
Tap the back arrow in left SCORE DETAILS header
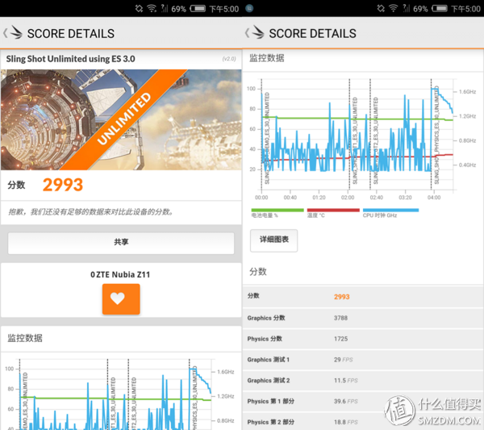[6, 33]
